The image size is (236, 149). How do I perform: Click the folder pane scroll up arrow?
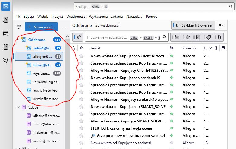click(68, 36)
